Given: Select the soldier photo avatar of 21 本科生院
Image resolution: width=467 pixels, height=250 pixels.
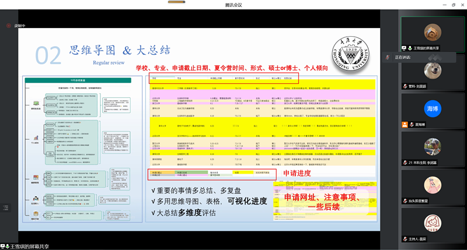Looking at the screenshot, I should [433, 147].
